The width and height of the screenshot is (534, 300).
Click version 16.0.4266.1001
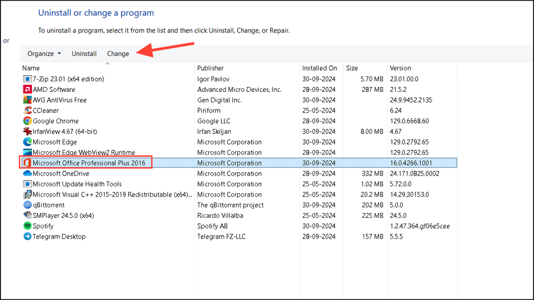(x=411, y=163)
